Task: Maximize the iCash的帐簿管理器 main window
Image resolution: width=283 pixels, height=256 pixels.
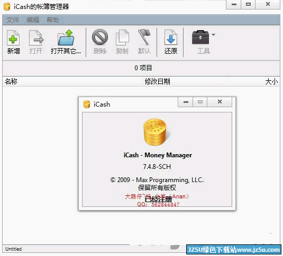Action: (248, 4)
